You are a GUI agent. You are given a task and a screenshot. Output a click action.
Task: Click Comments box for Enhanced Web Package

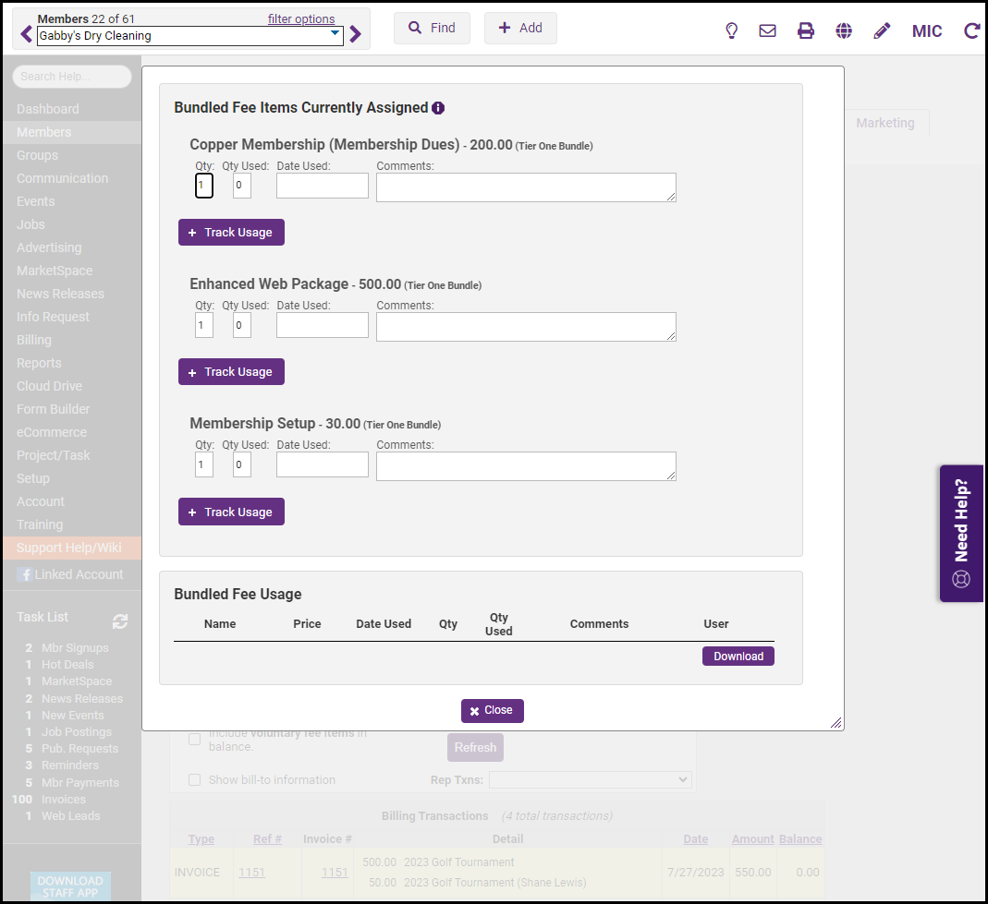click(x=526, y=327)
